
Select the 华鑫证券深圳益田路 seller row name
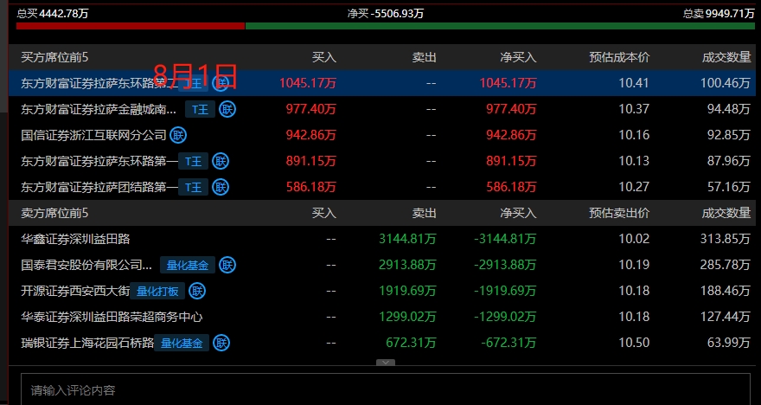pyautogui.click(x=75, y=239)
